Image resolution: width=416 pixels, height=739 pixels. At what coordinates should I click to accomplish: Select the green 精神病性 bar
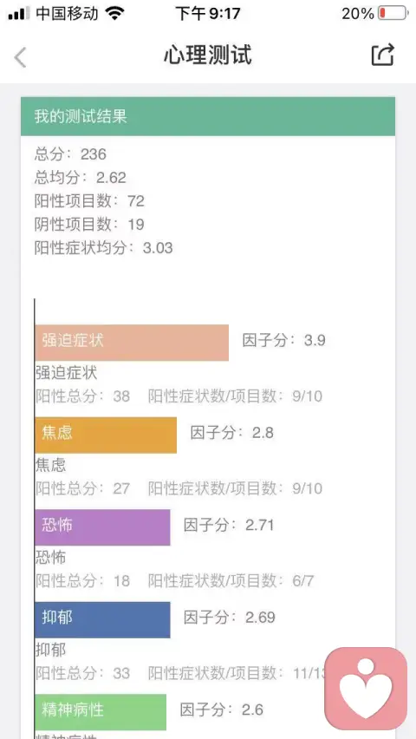[x=101, y=711]
